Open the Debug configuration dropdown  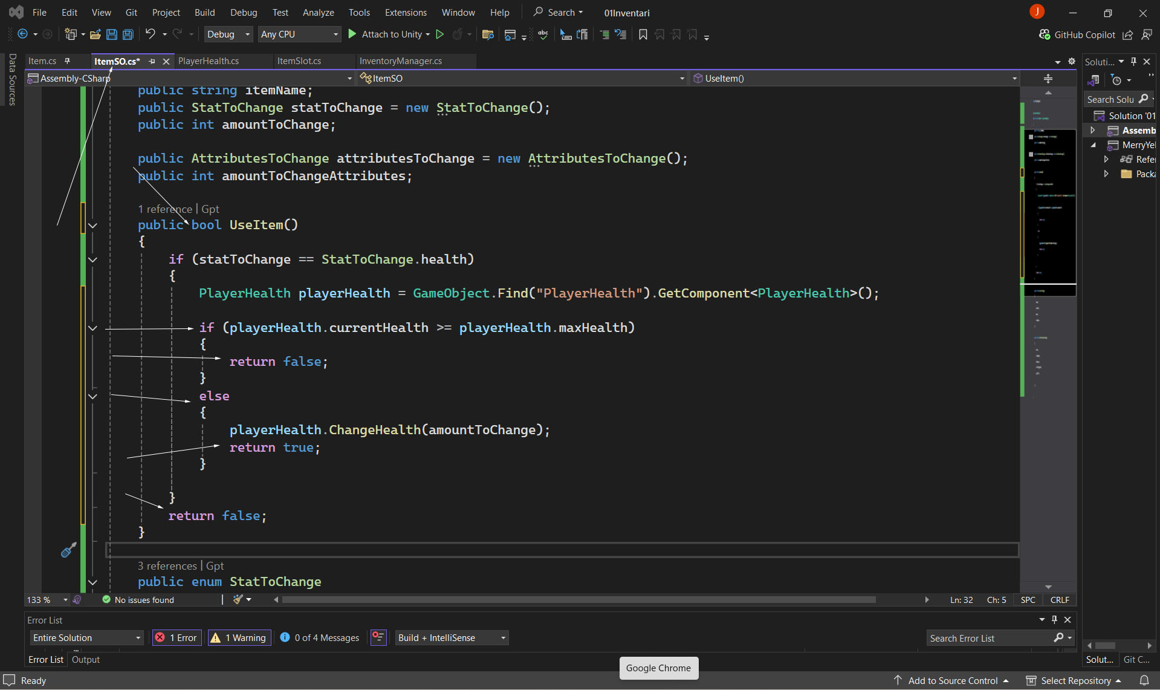[228, 34]
